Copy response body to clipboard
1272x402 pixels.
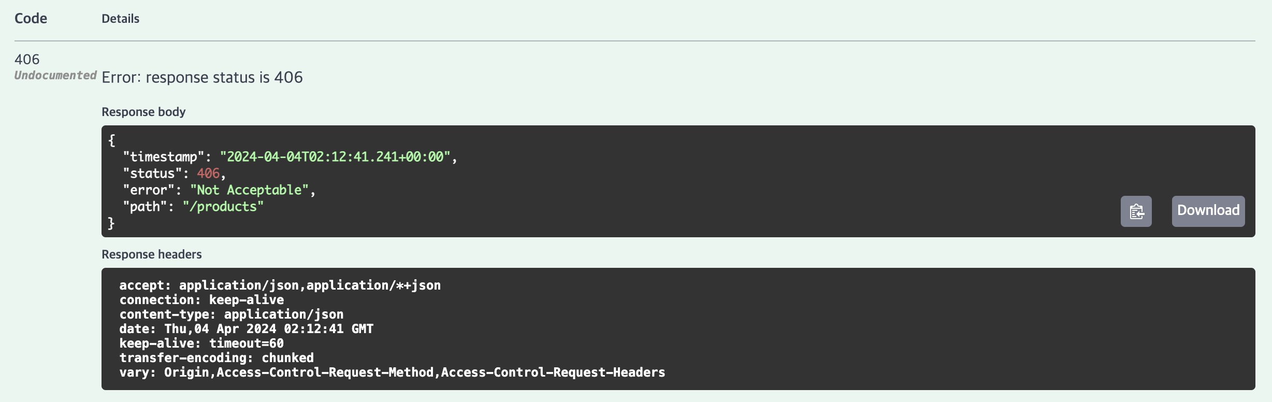pyautogui.click(x=1136, y=211)
